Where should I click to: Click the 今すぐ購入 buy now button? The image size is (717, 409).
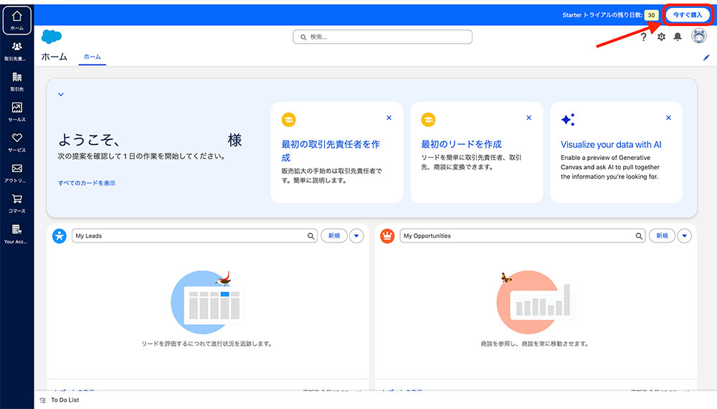687,14
